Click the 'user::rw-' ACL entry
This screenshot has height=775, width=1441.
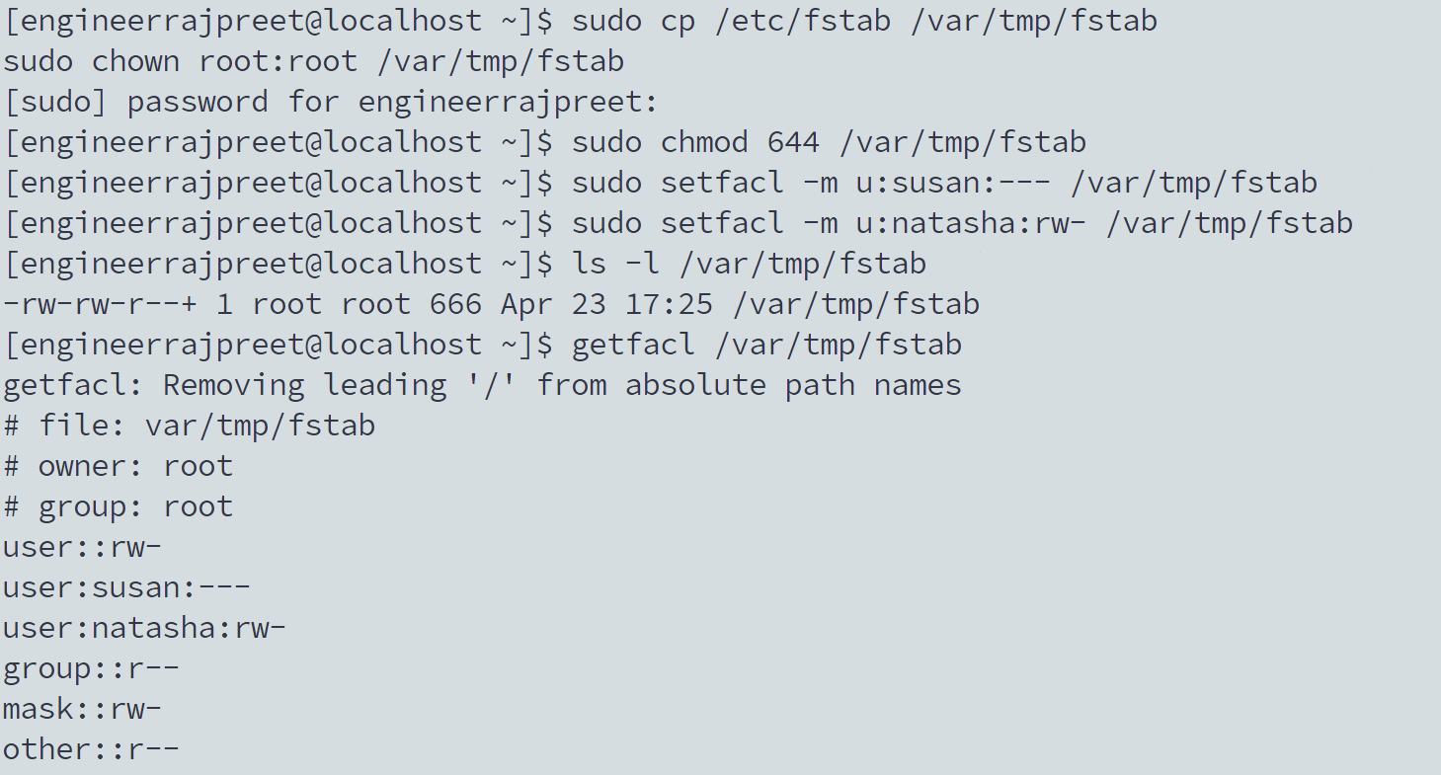(x=83, y=547)
